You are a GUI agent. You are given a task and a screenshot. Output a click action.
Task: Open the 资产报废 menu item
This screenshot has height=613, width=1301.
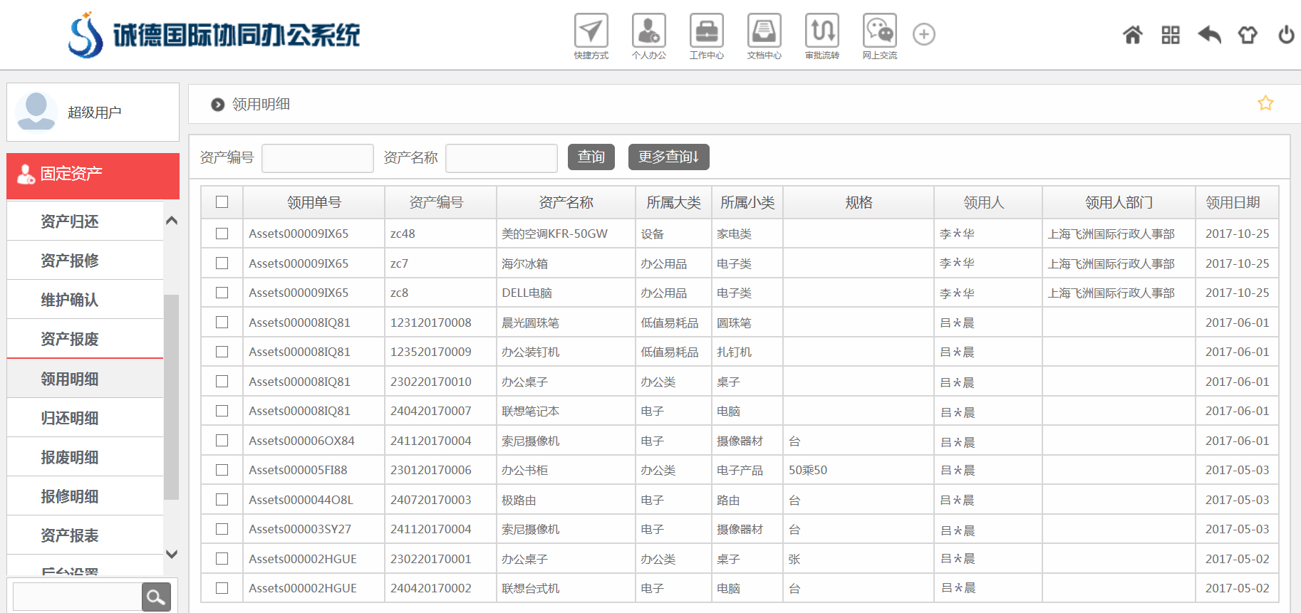pyautogui.click(x=70, y=339)
